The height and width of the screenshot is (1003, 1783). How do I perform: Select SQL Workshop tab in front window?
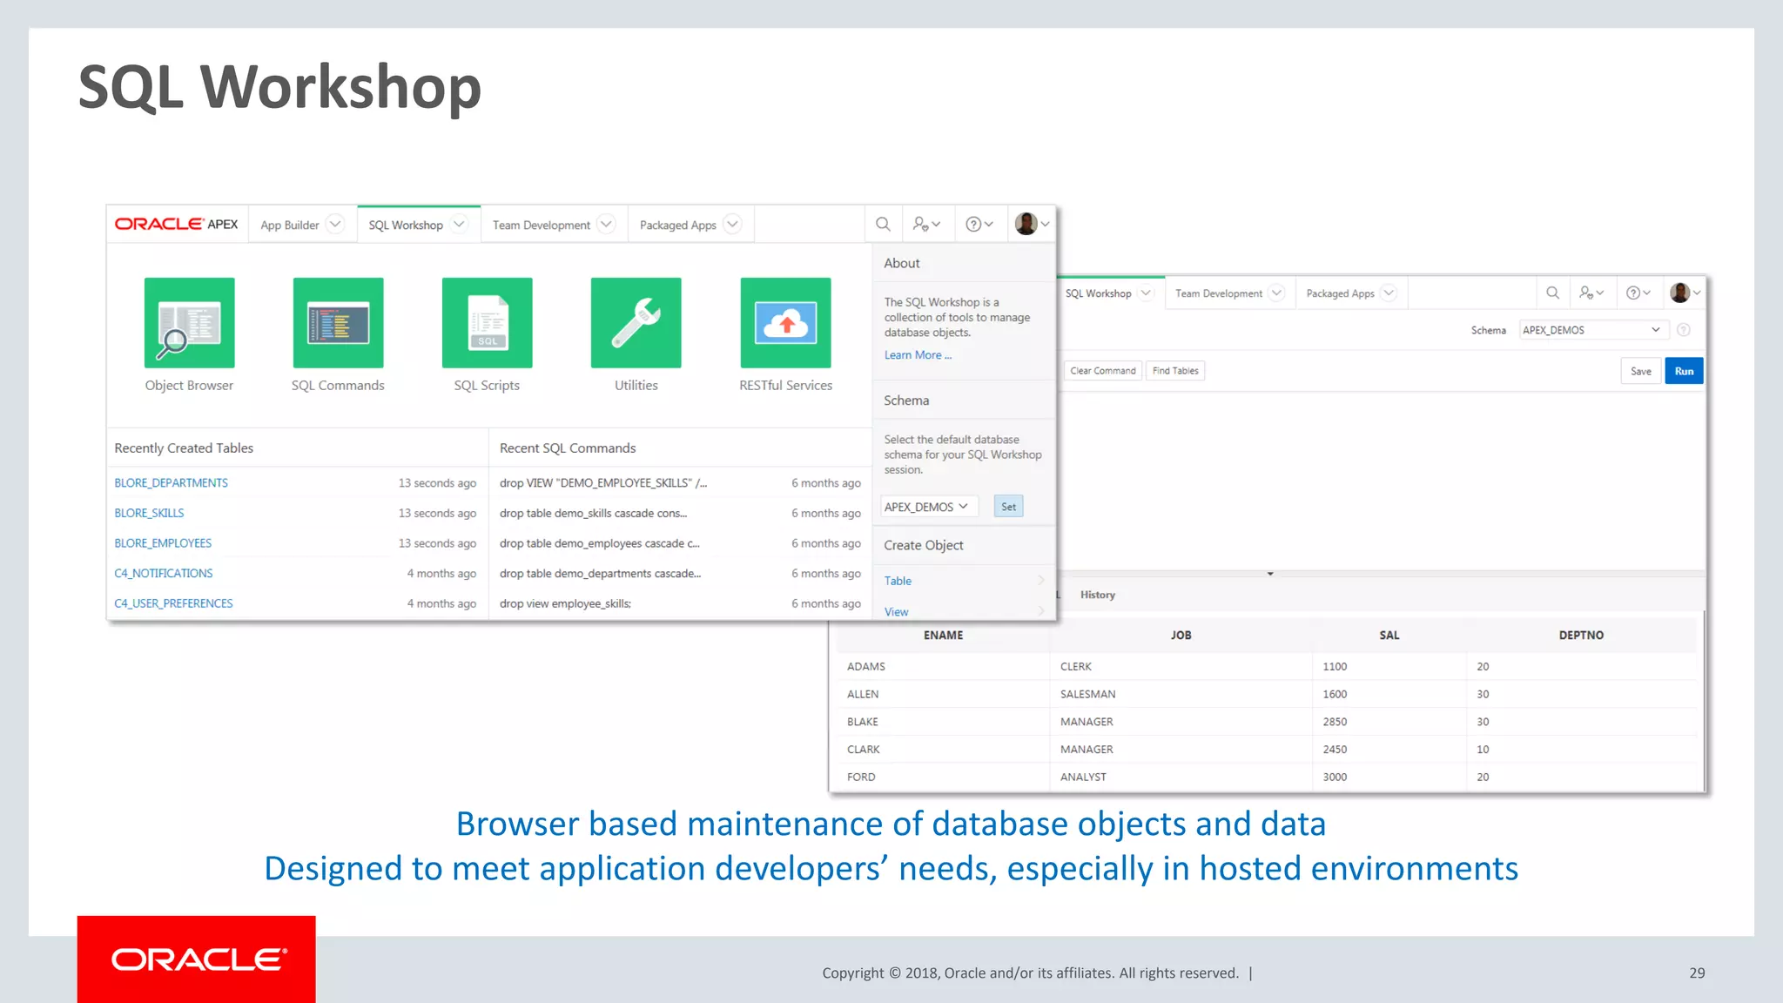pyautogui.click(x=406, y=225)
